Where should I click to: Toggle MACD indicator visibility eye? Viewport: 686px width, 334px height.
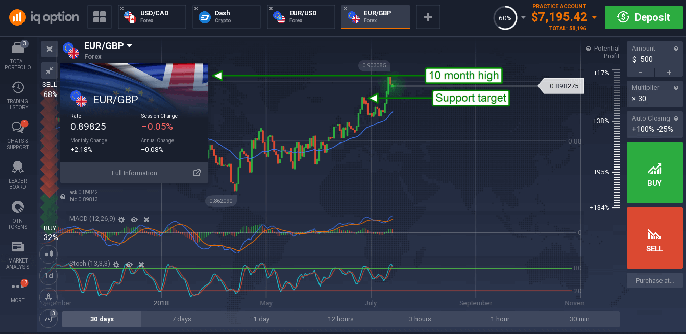134,219
